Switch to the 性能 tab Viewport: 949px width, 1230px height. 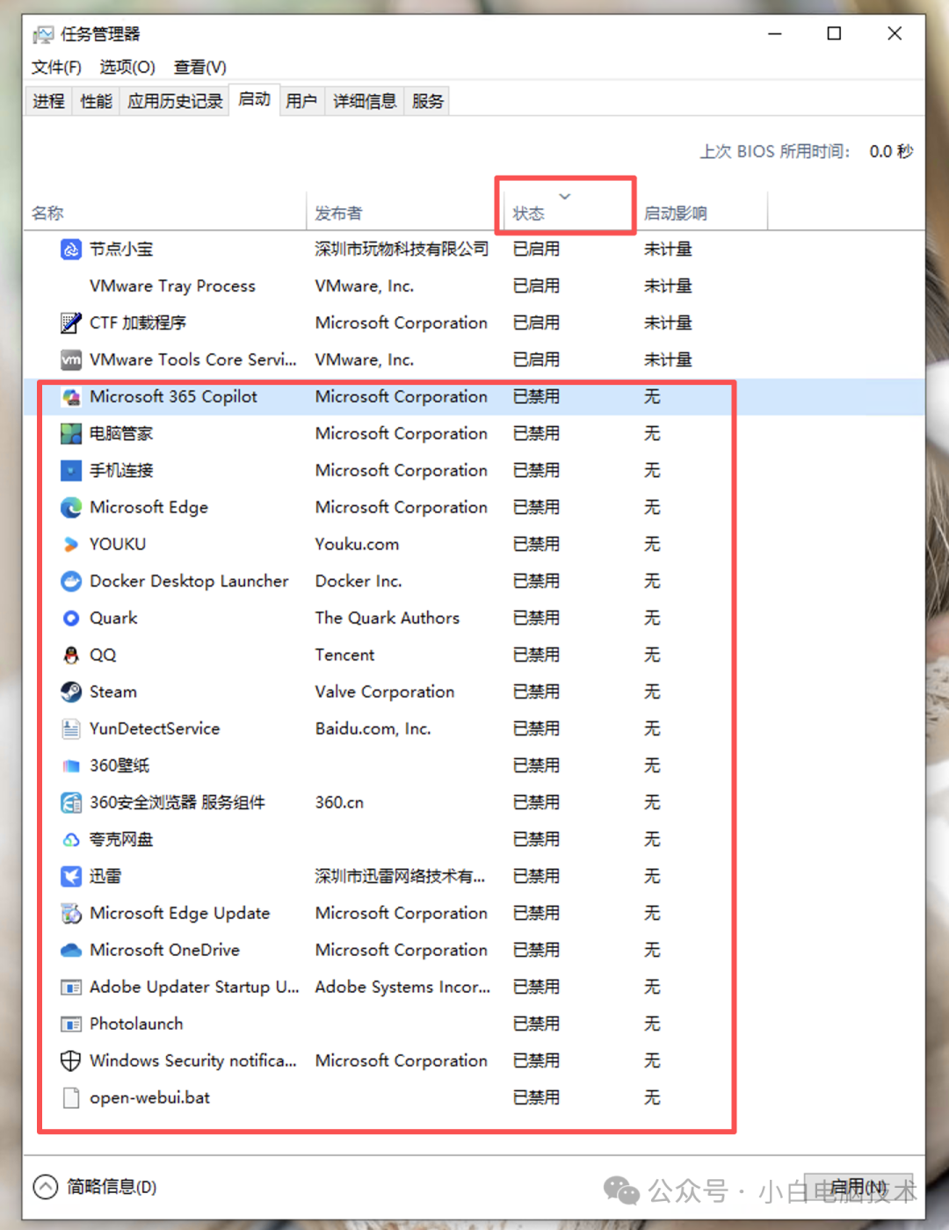[97, 102]
